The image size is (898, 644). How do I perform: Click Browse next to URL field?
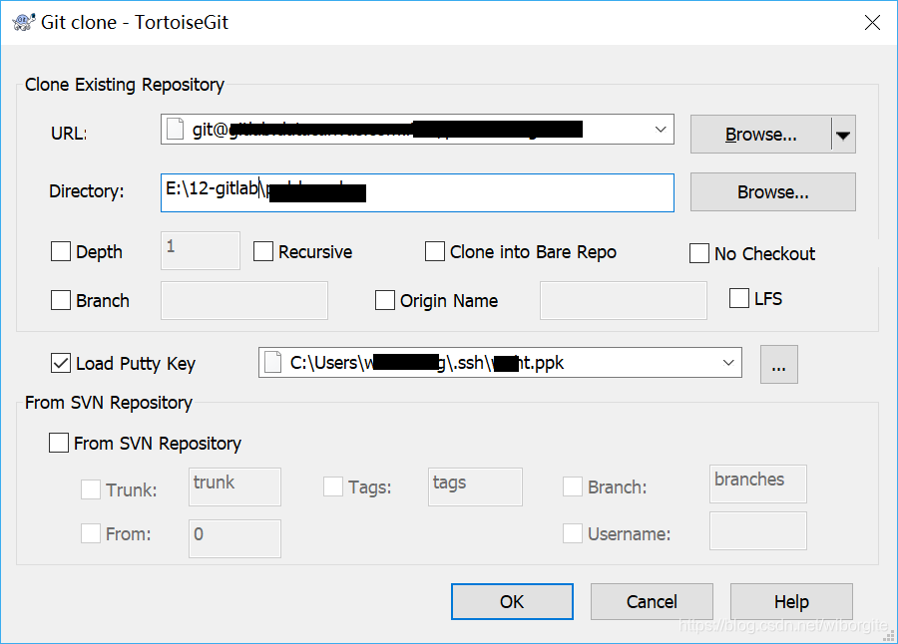(x=760, y=135)
